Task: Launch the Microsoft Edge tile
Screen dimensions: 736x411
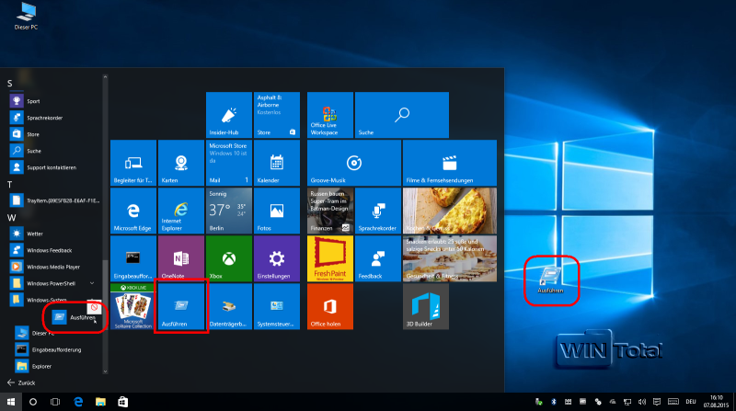Action: (x=133, y=210)
